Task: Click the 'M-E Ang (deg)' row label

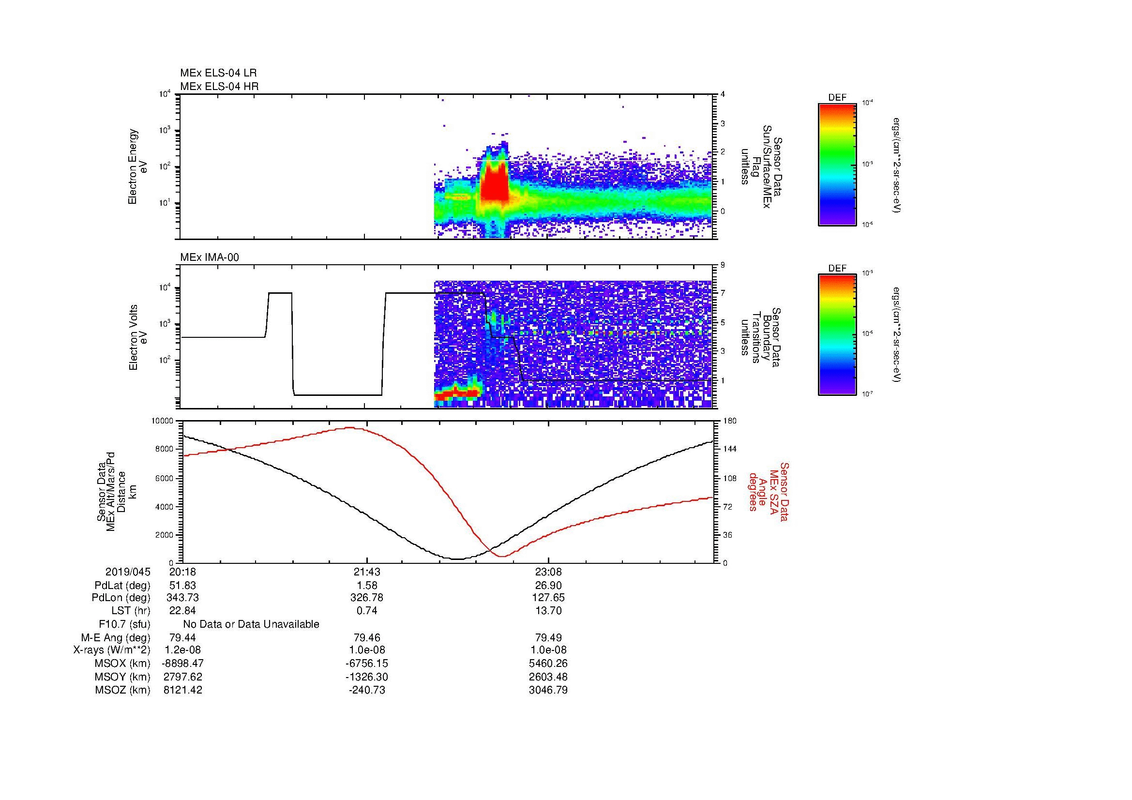Action: (116, 637)
